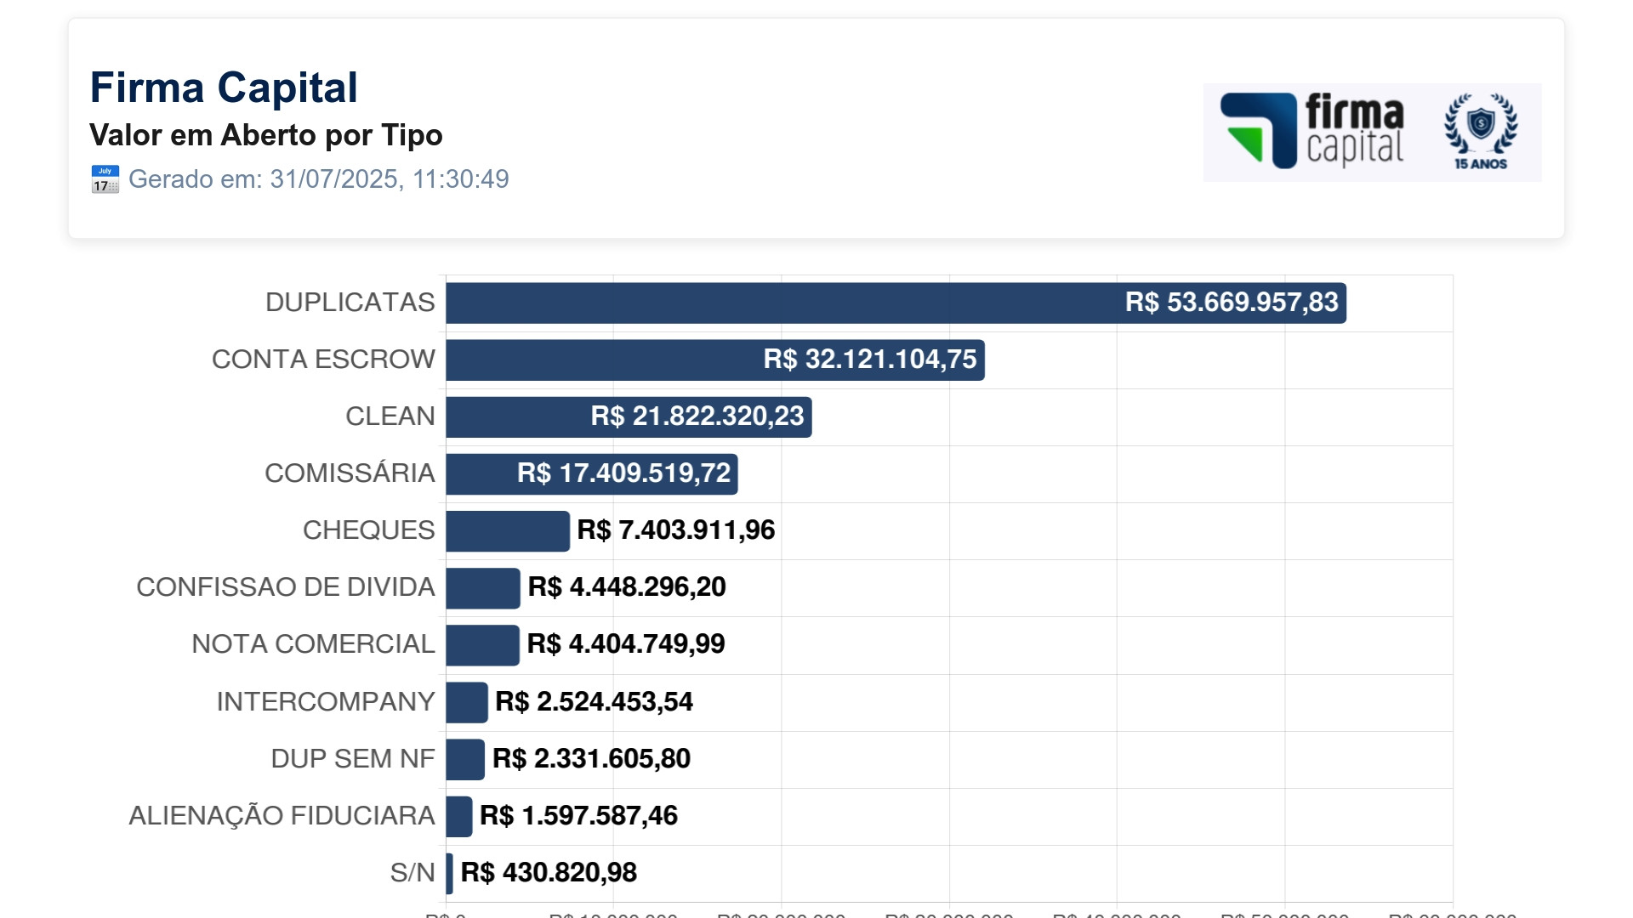Viewport: 1633px width, 918px height.
Task: Click the generated date and time text
Action: tap(319, 179)
